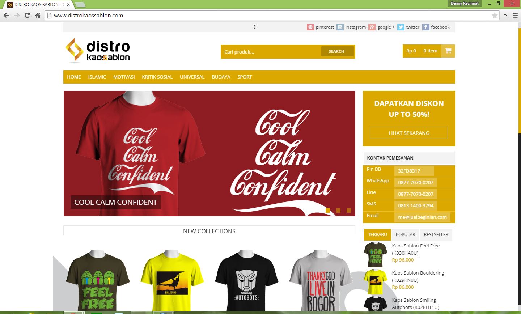The image size is (521, 314).
Task: Open the Google+ social icon
Action: [x=372, y=27]
